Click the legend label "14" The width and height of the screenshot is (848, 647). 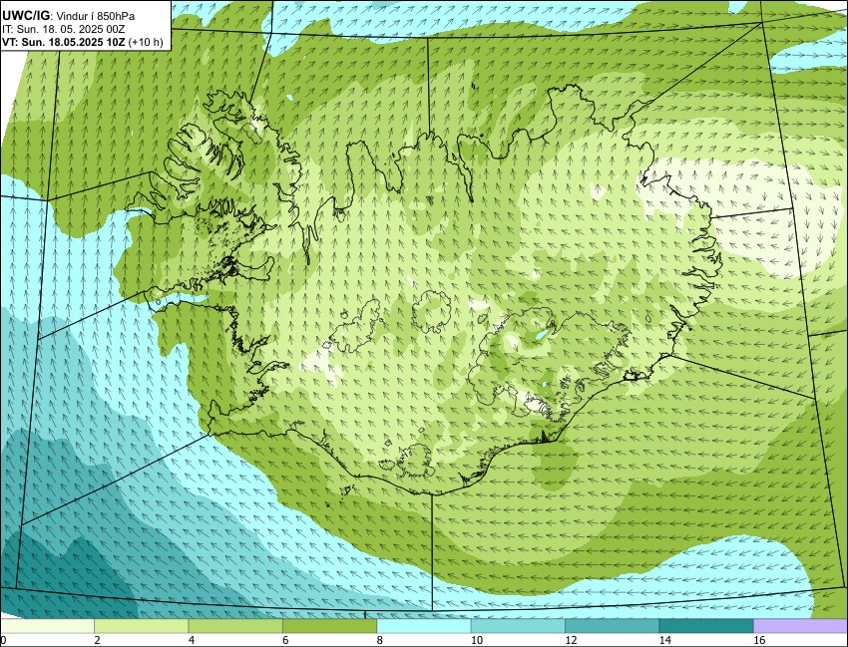pyautogui.click(x=664, y=640)
